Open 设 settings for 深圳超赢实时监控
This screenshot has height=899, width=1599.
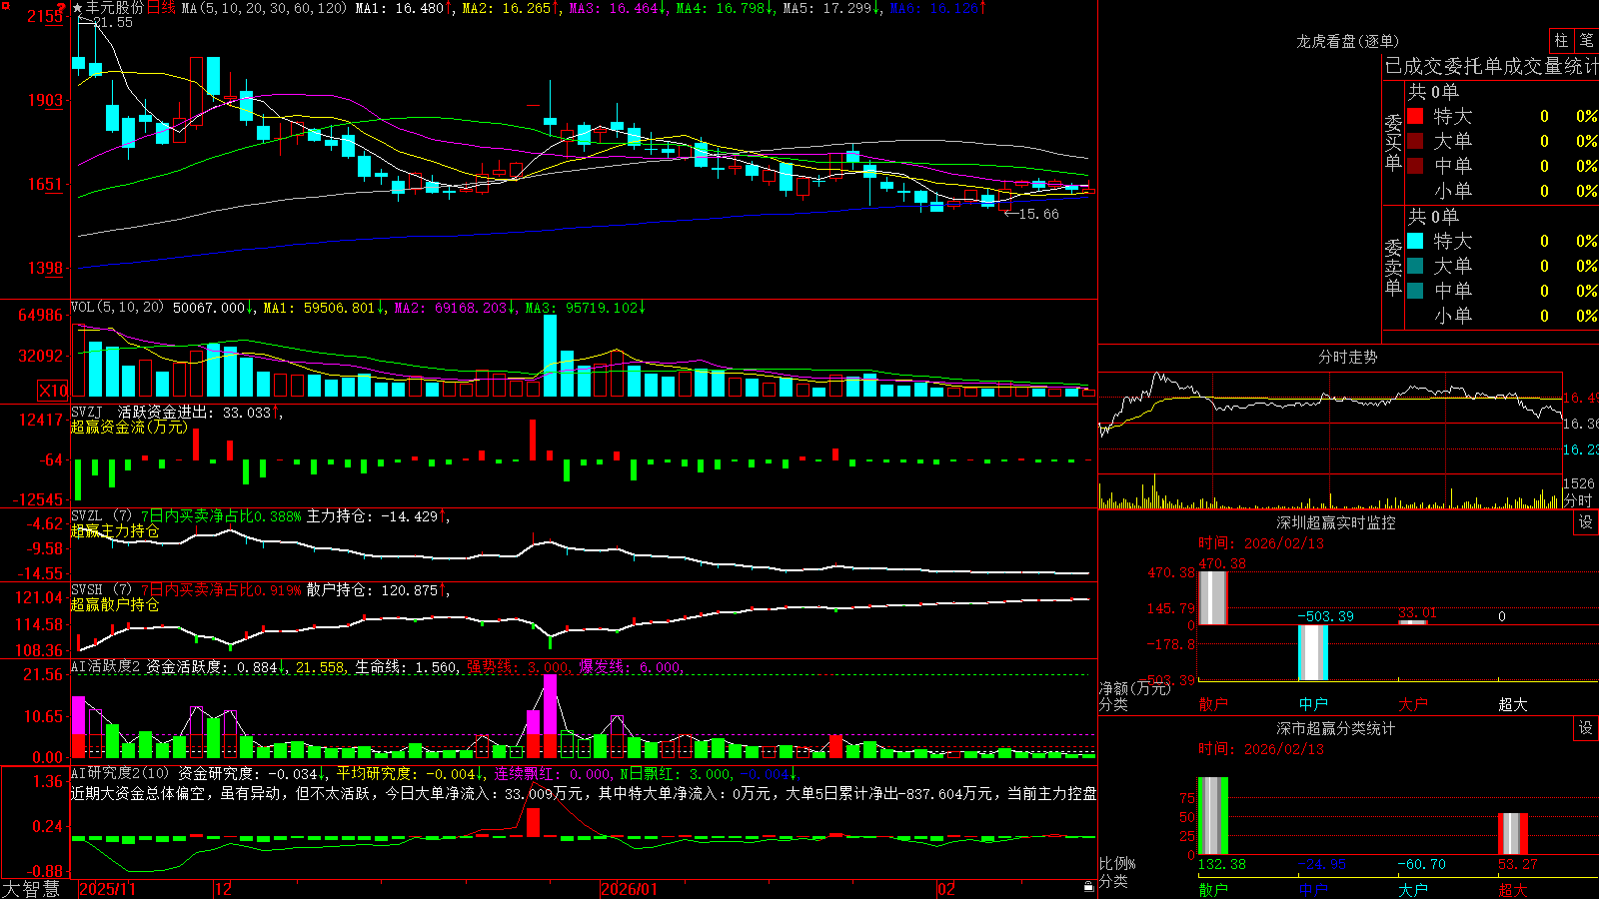pyautogui.click(x=1586, y=522)
